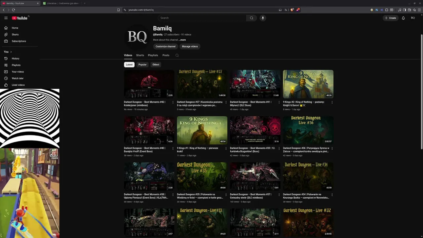Click the translate page icon
The image size is (423, 238).
[286, 10]
